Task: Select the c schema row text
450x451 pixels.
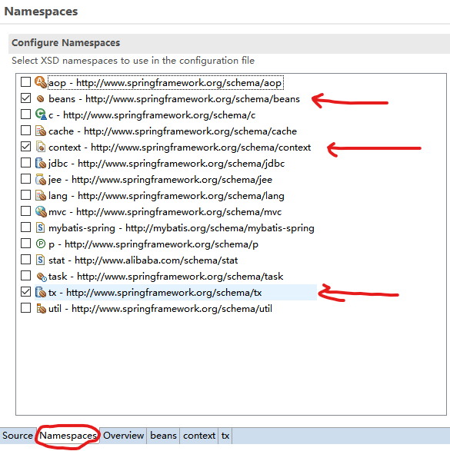Action: click(x=152, y=115)
